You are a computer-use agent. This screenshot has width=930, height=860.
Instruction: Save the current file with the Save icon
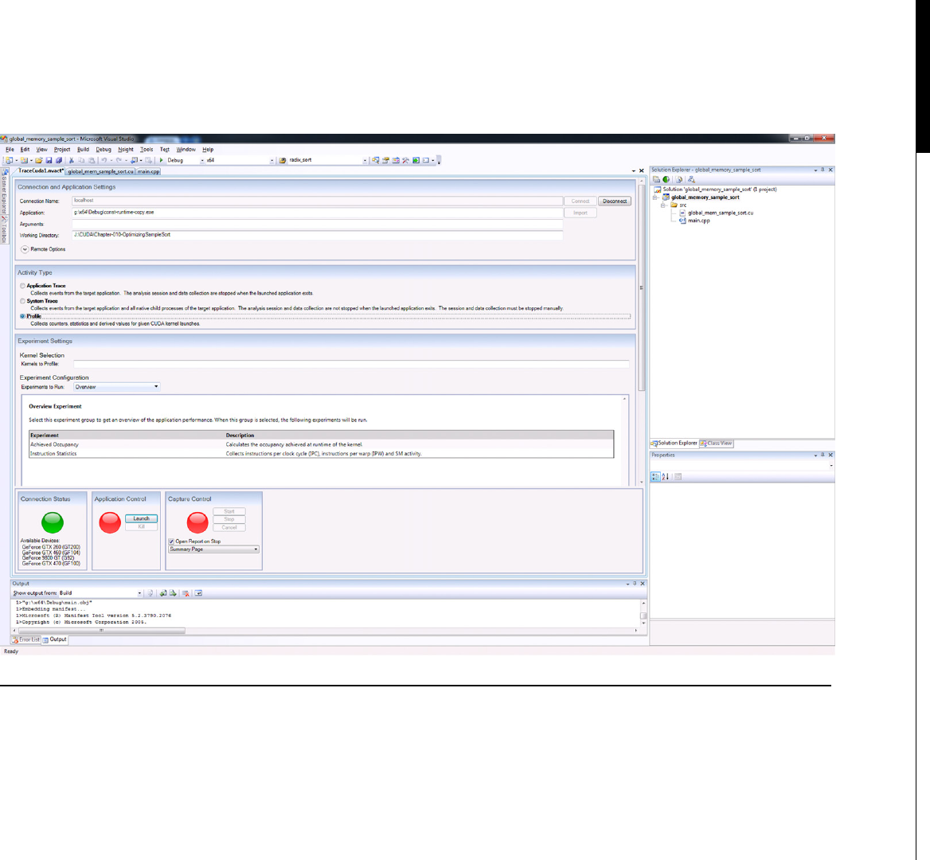coord(49,160)
